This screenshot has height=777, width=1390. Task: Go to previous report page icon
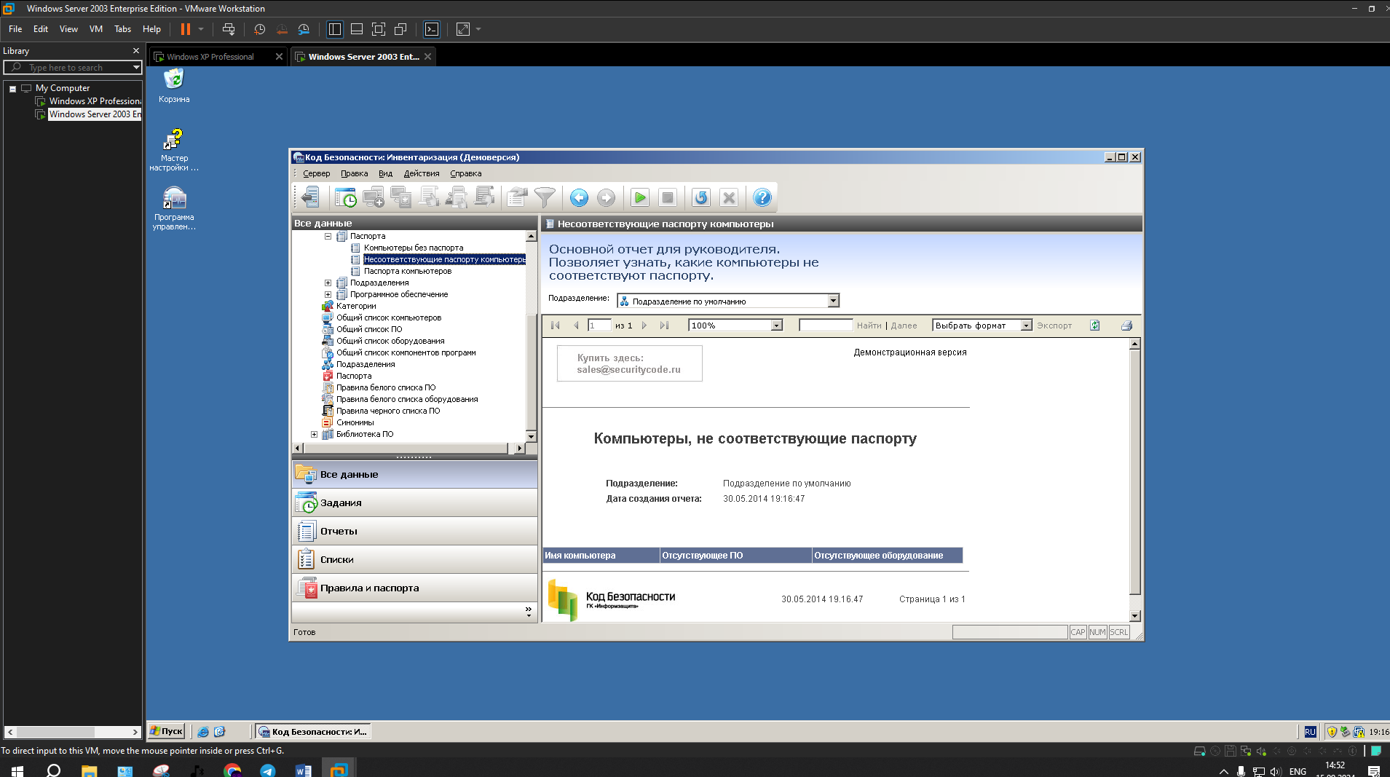[577, 326]
